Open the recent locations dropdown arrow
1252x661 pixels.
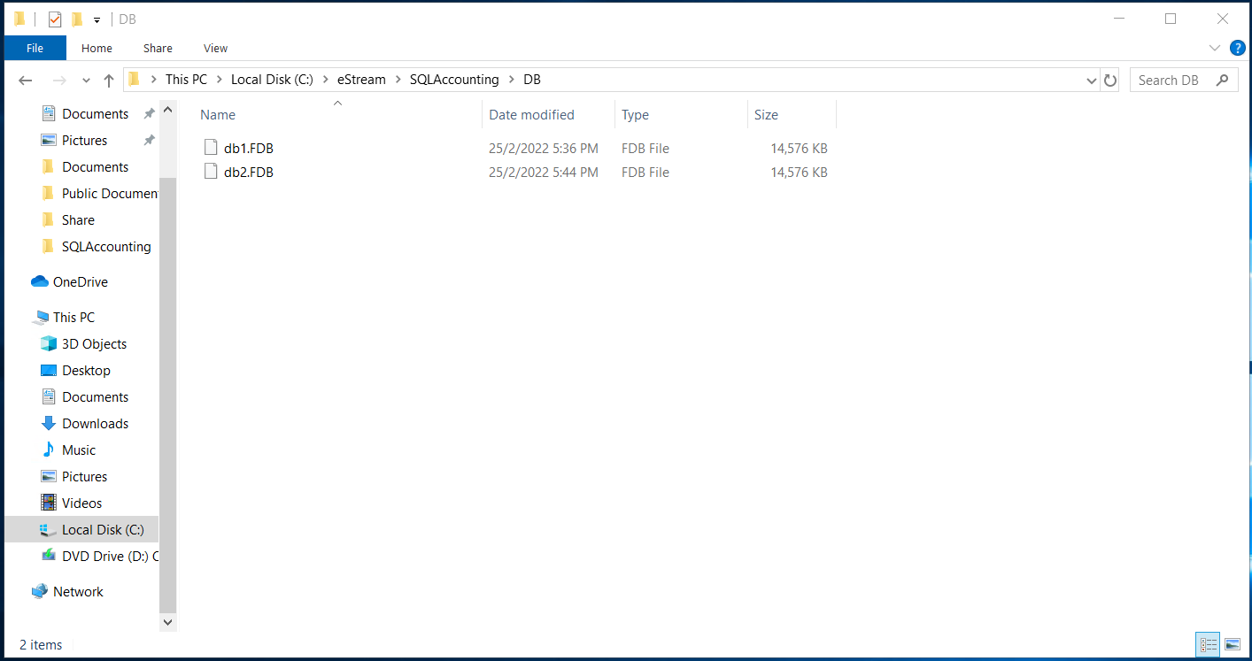pos(86,81)
